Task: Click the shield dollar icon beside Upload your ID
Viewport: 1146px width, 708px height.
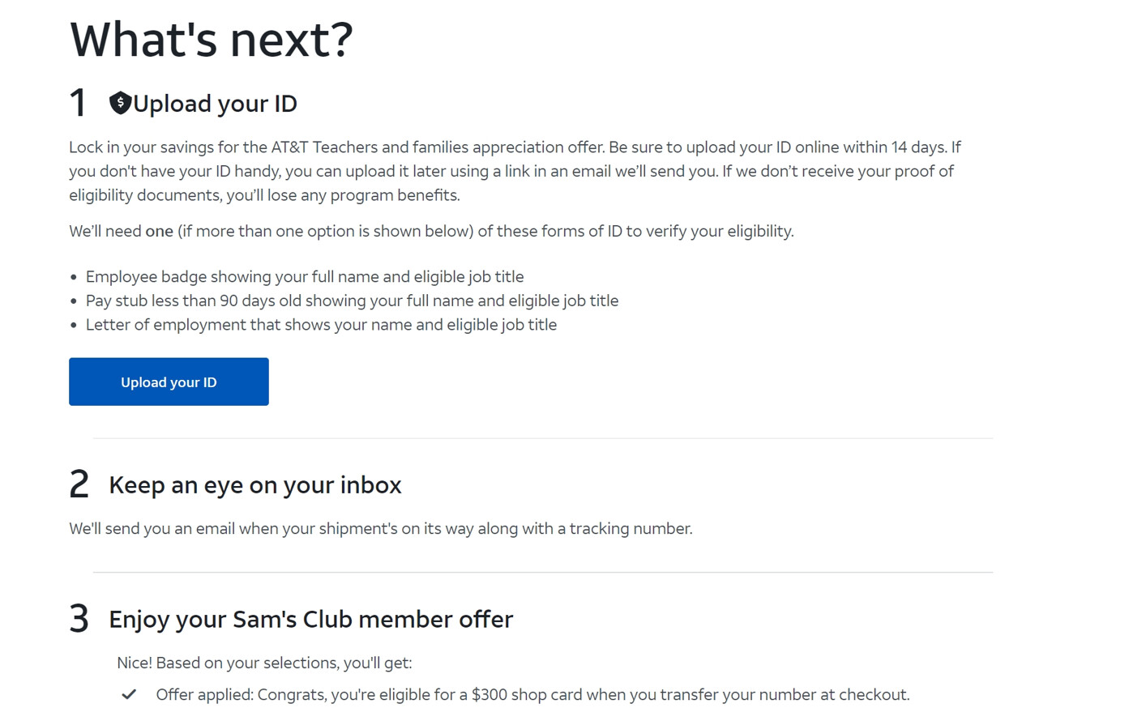Action: pyautogui.click(x=120, y=103)
